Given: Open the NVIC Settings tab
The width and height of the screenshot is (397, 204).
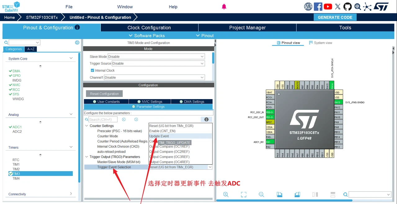Looking at the screenshot, I should pyautogui.click(x=149, y=102).
